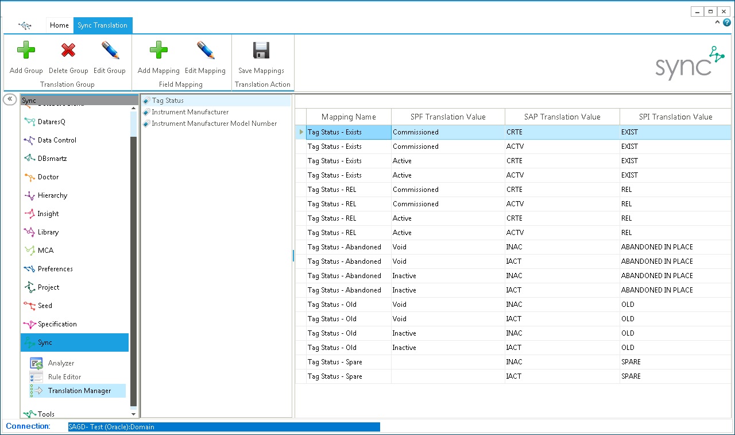Click the Add Group green plus icon
The width and height of the screenshot is (735, 435).
click(26, 51)
